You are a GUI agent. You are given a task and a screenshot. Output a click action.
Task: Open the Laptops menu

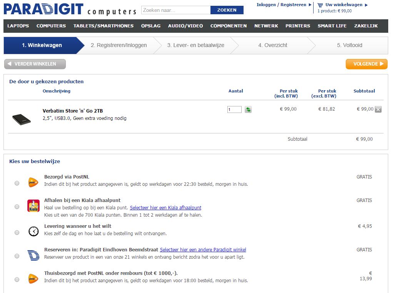(18, 26)
